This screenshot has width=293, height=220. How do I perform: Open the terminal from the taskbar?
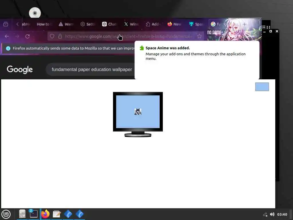33,214
